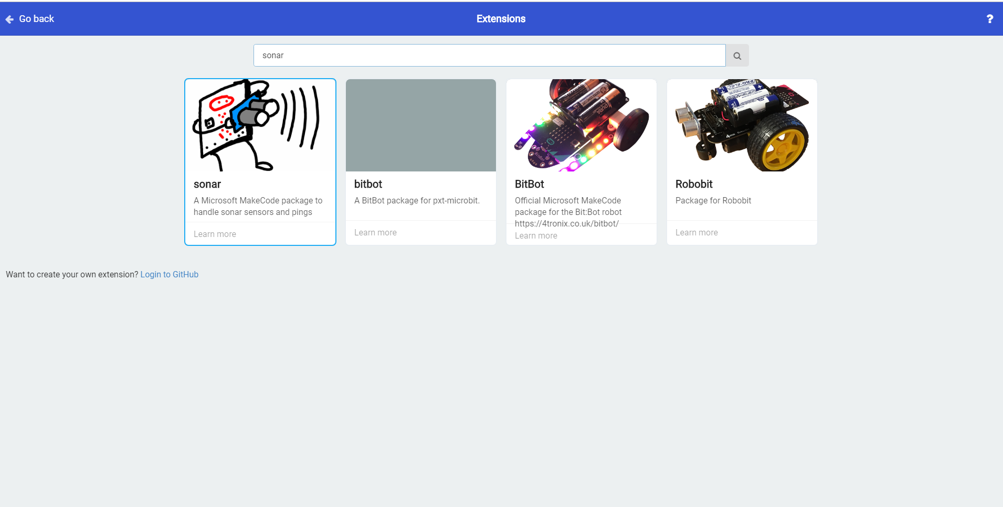1003x507 pixels.
Task: Open Learn more on the sonar card
Action: point(215,234)
